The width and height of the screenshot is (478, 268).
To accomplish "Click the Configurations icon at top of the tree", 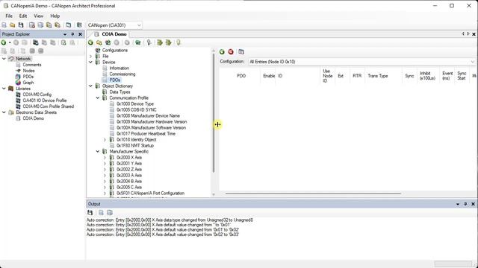I will click(x=98, y=50).
